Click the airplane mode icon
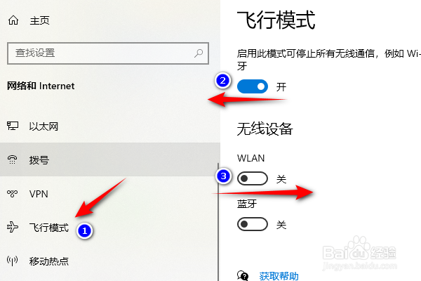The height and width of the screenshot is (281, 421). 13,227
